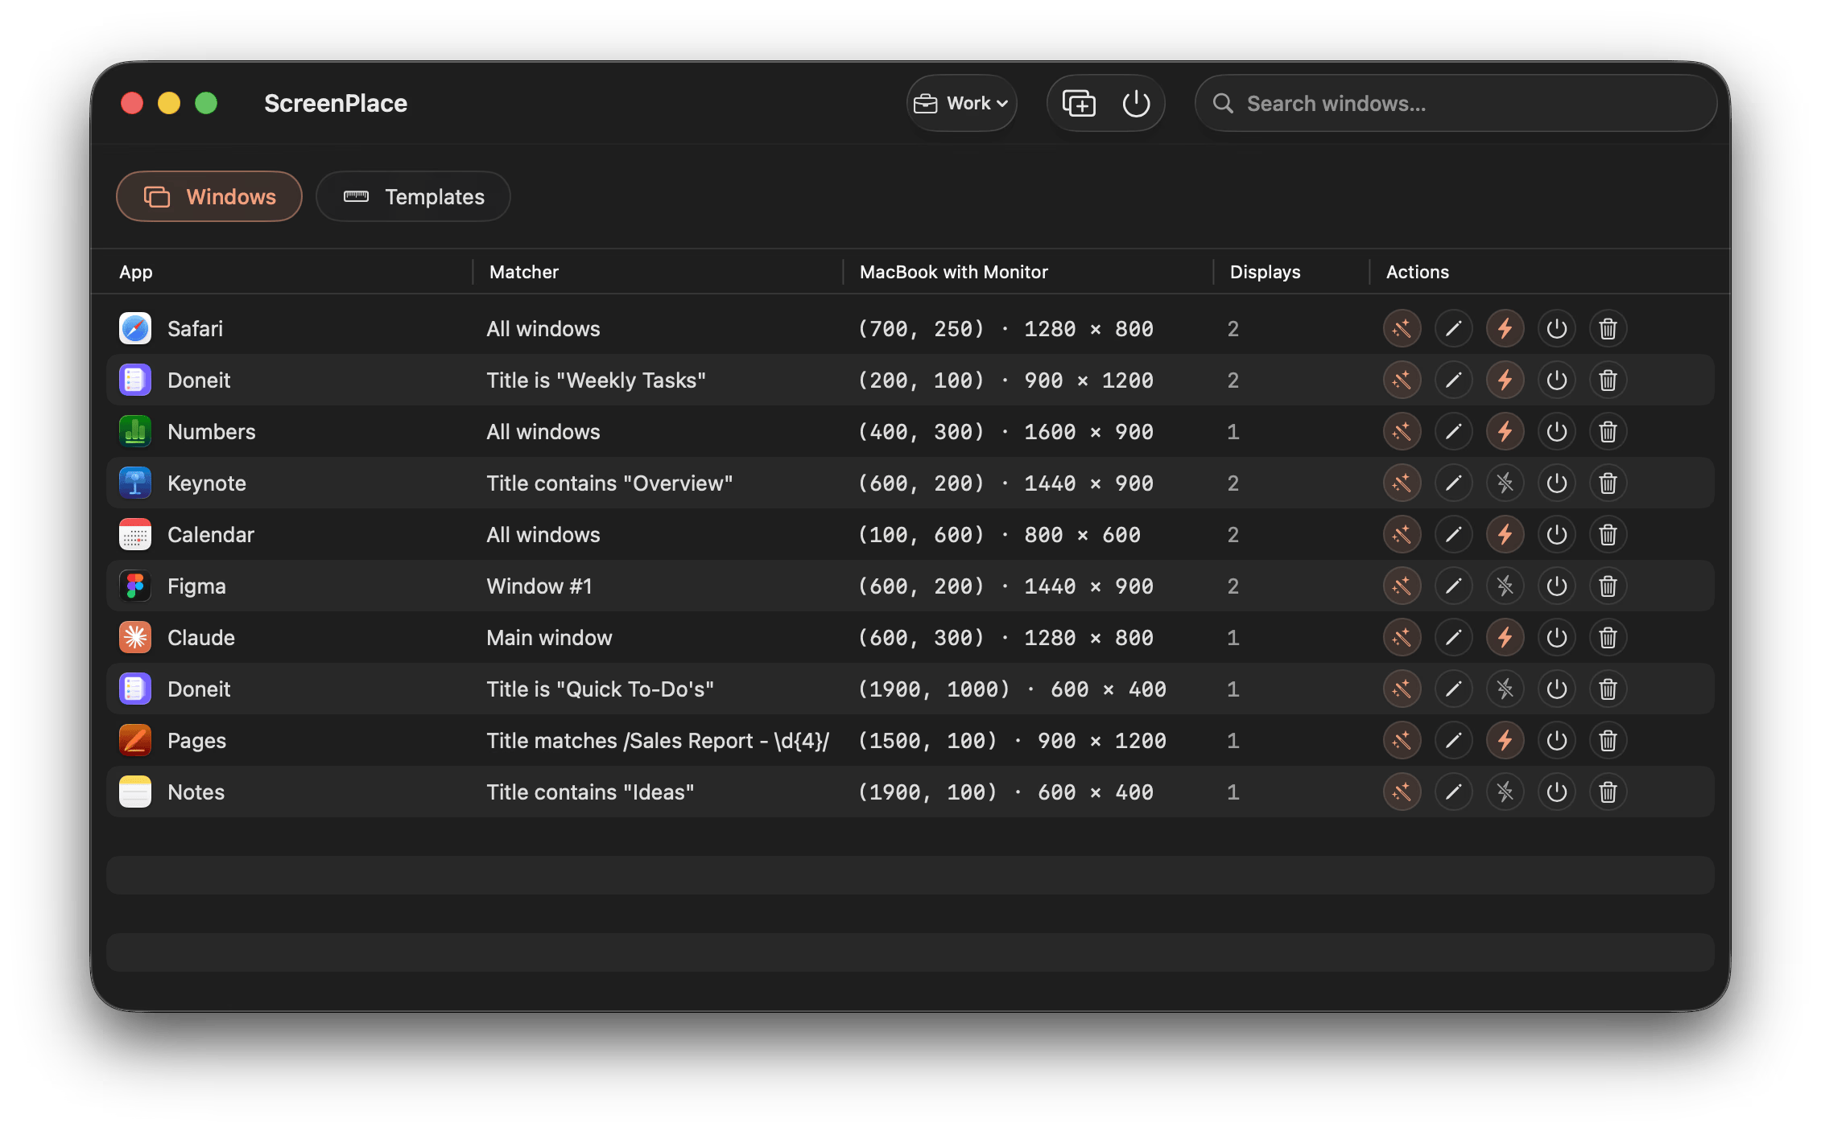
Task: Edit the Safari window rule with pencil icon
Action: click(x=1453, y=328)
